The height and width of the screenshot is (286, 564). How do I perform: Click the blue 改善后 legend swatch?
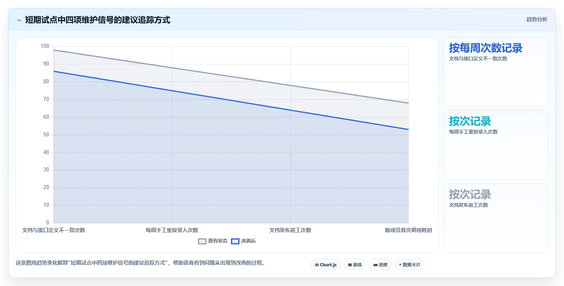(x=235, y=241)
